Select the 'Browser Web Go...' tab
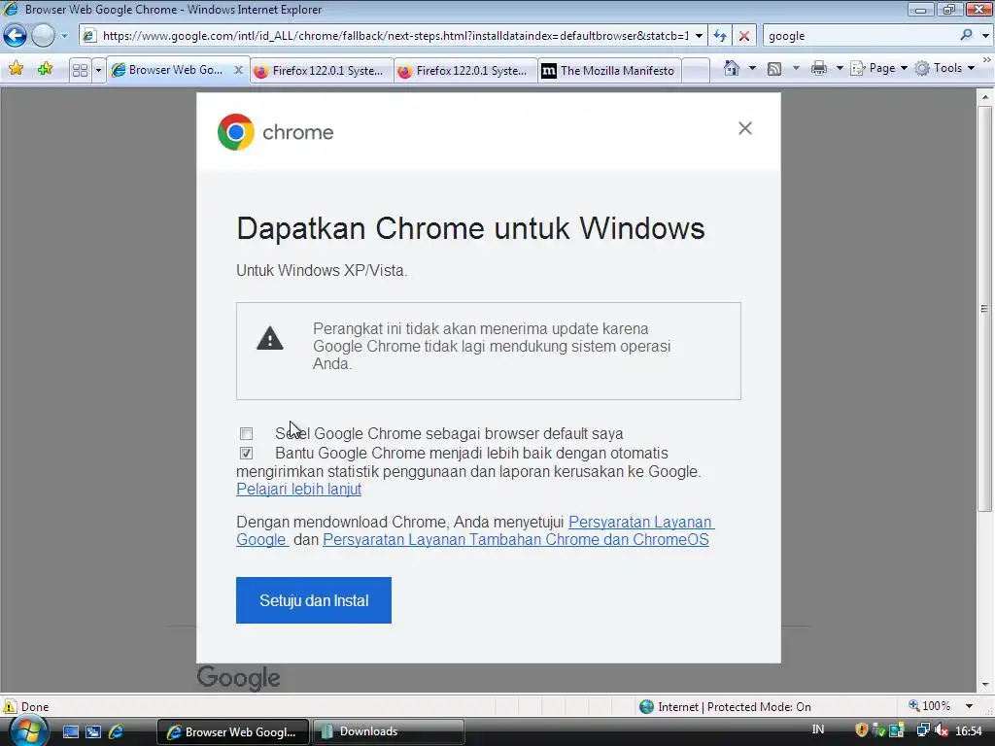Viewport: 995px width, 746px height. pos(176,70)
